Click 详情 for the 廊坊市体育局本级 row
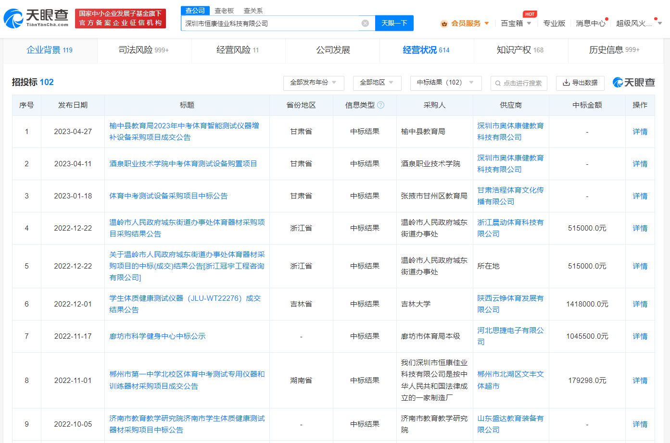670x443 pixels. click(640, 336)
